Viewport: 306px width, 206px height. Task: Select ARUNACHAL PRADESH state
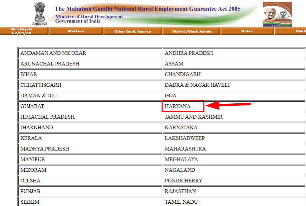(x=50, y=64)
